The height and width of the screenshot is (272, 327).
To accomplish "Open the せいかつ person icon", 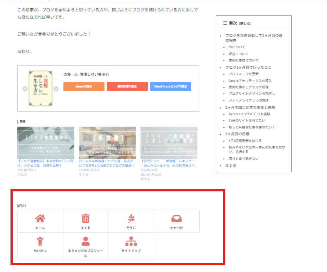I will click(40, 241).
